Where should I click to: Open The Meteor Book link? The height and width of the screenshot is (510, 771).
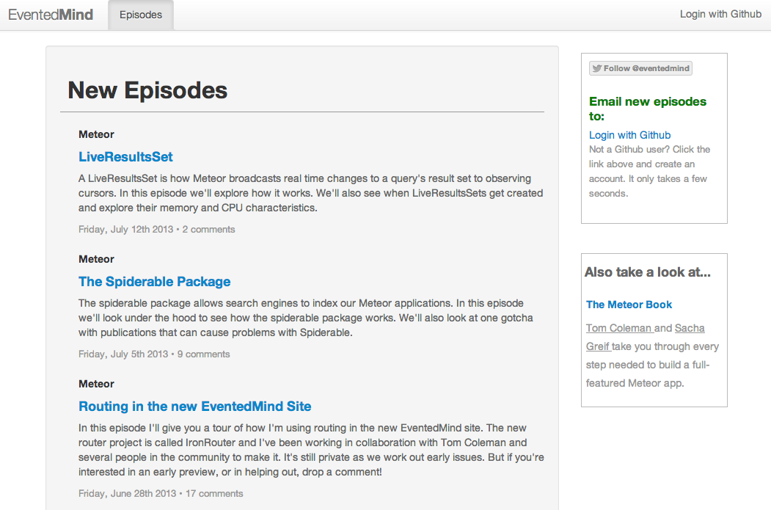pos(629,305)
